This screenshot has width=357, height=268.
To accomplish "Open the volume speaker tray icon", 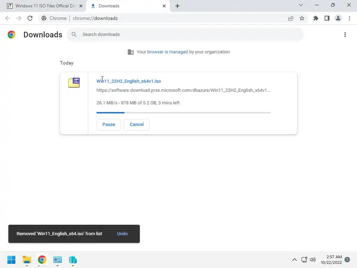I will (313, 260).
